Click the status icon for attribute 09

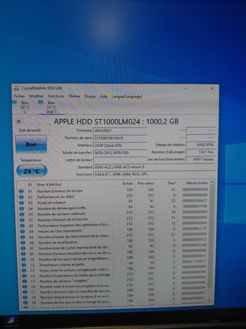tap(22, 231)
